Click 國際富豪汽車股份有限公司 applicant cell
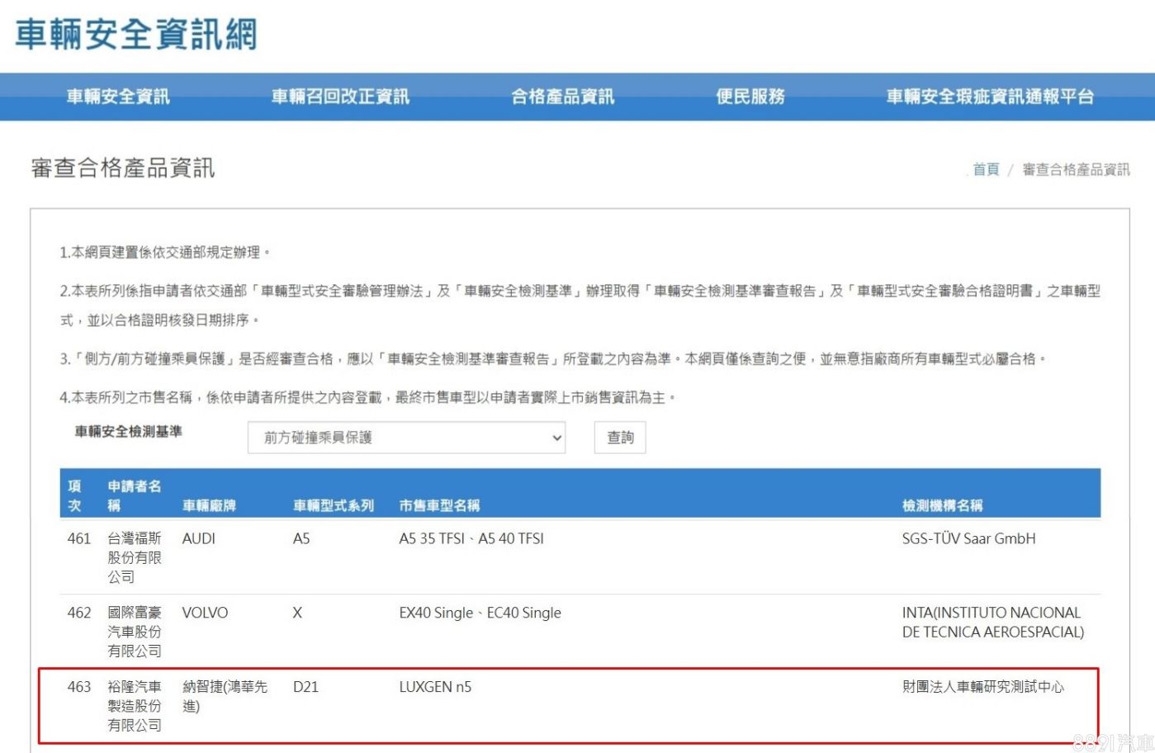The height and width of the screenshot is (753, 1155). [x=135, y=632]
